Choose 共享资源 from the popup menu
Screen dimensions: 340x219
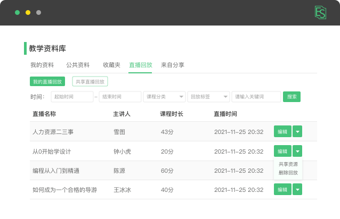(x=288, y=165)
